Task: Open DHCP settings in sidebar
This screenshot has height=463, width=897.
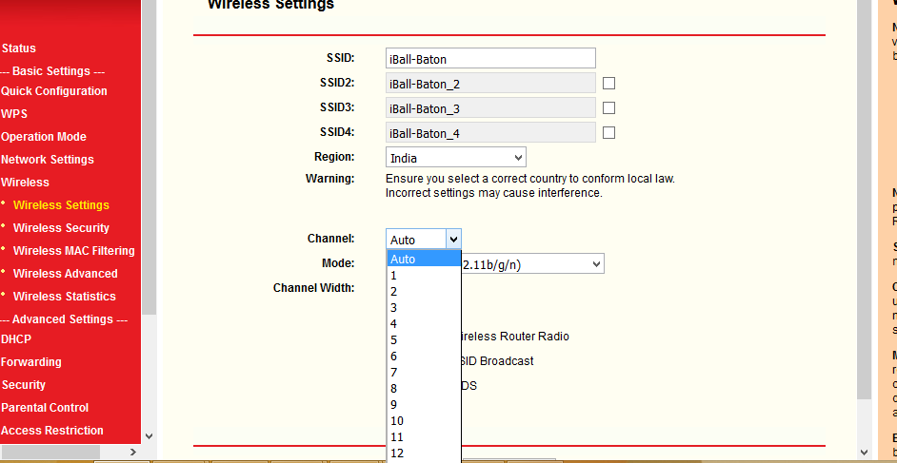Action: pyautogui.click(x=16, y=339)
